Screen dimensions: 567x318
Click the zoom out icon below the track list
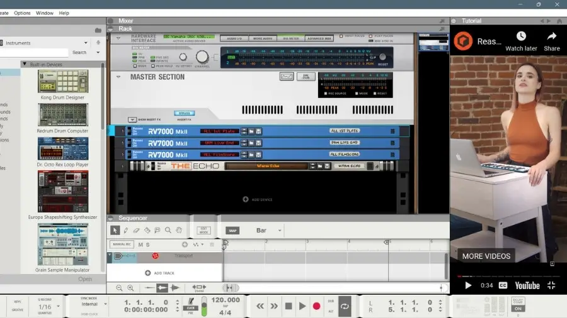[x=119, y=288]
